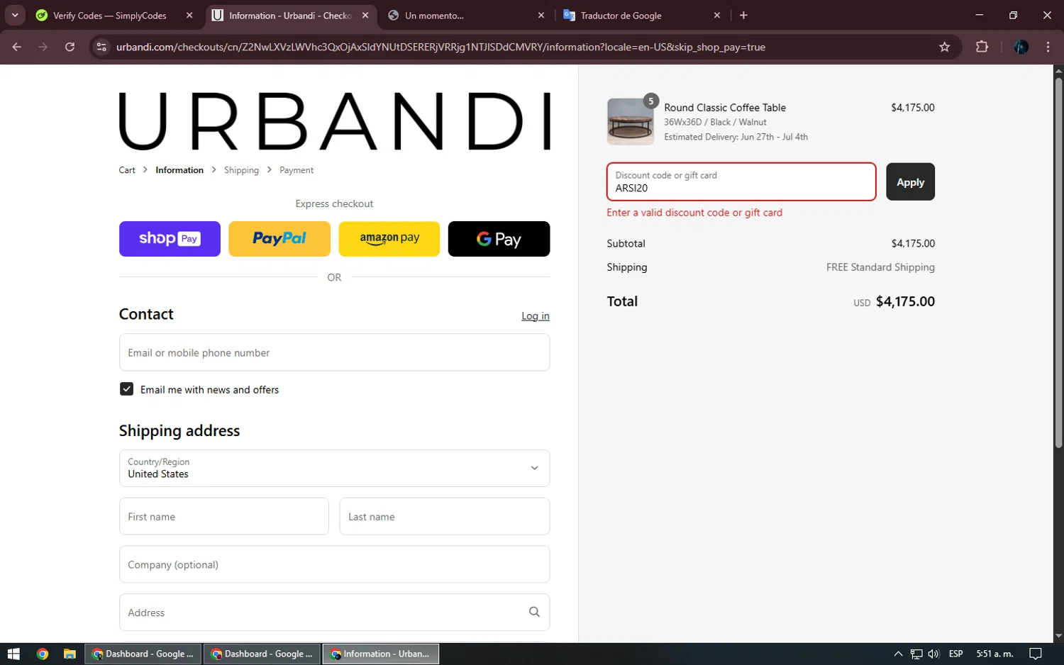The height and width of the screenshot is (665, 1064).
Task: Open File Explorer from taskbar
Action: (70, 654)
